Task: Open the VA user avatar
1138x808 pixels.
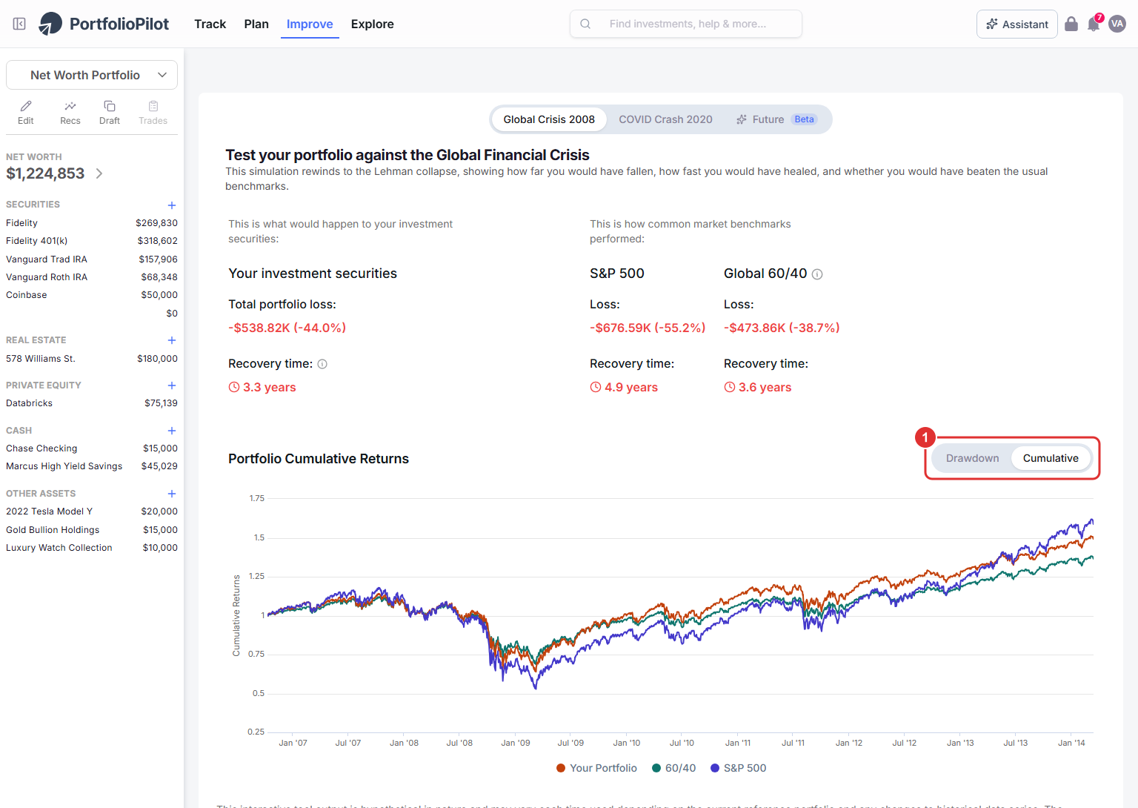Action: click(1117, 24)
